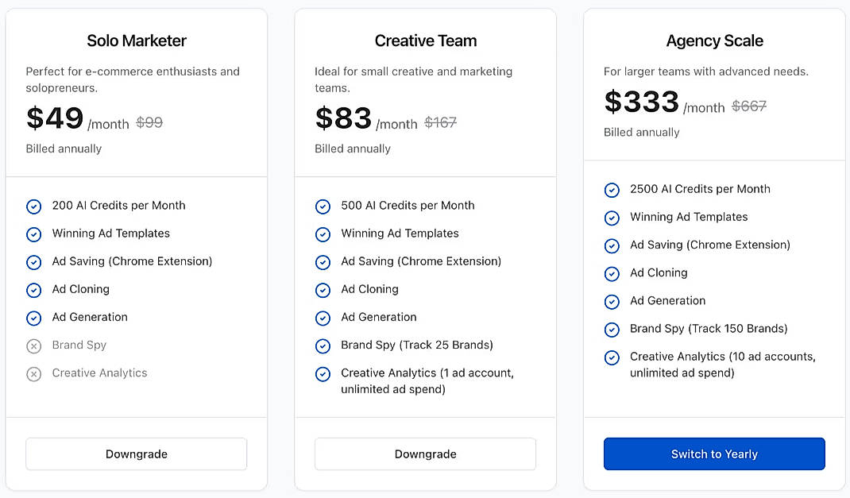This screenshot has width=850, height=498.
Task: Click the greyed-out "Creative Analytics" text
Action: [x=100, y=373]
